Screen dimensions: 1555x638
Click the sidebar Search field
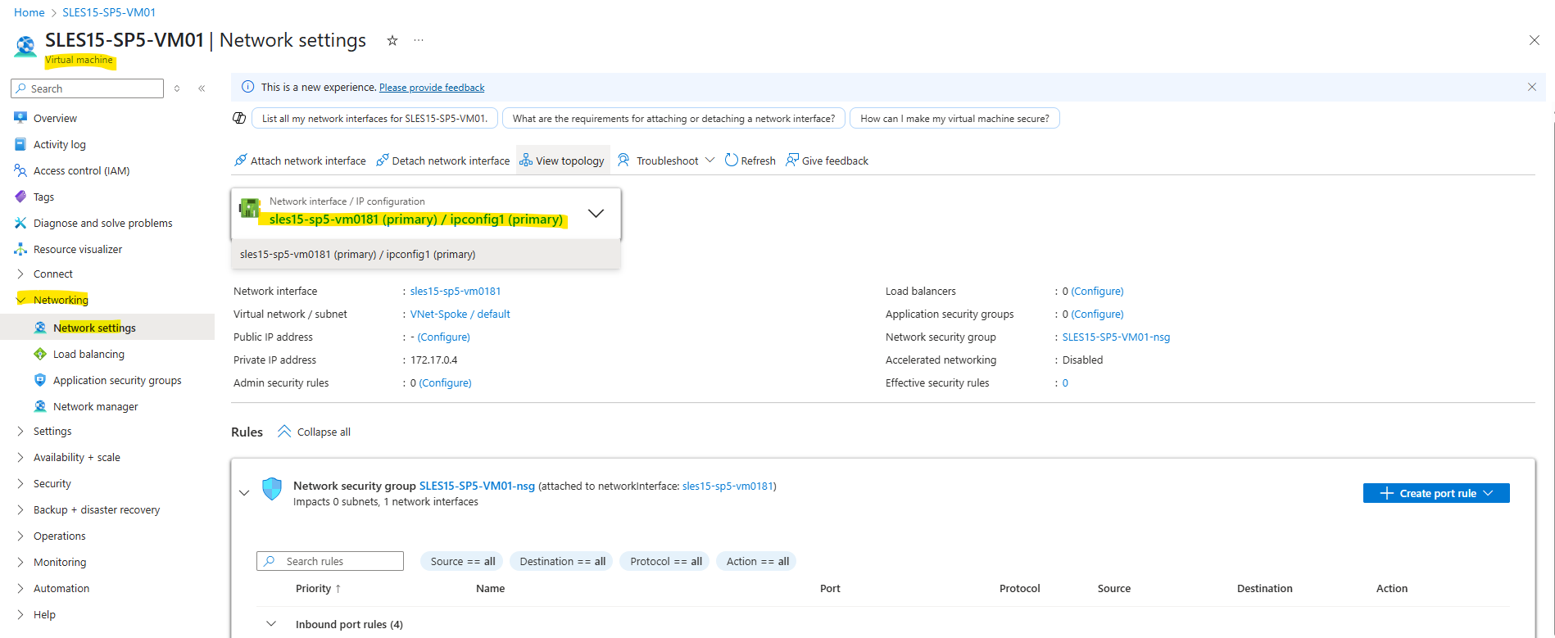pyautogui.click(x=87, y=88)
